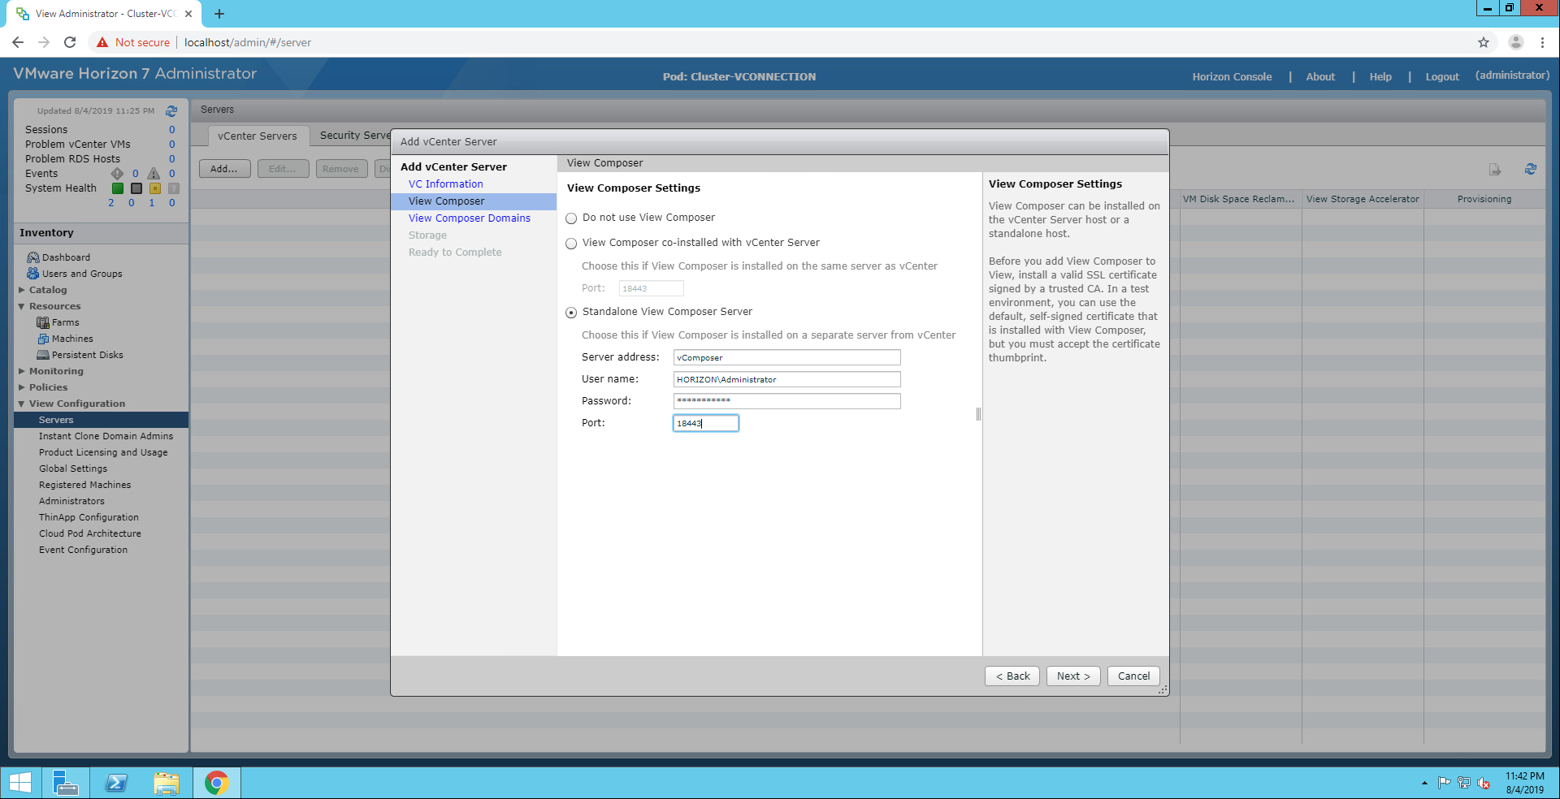Open Users and Groups icon

(33, 274)
